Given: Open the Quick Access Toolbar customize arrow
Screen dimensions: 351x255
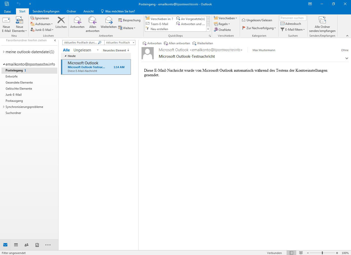Looking at the screenshot, I should (x=30, y=4).
